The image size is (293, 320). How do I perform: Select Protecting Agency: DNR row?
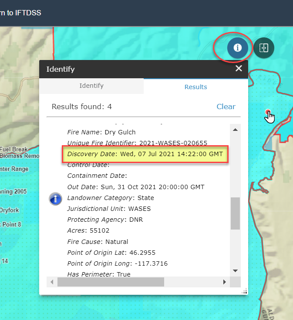[105, 220]
